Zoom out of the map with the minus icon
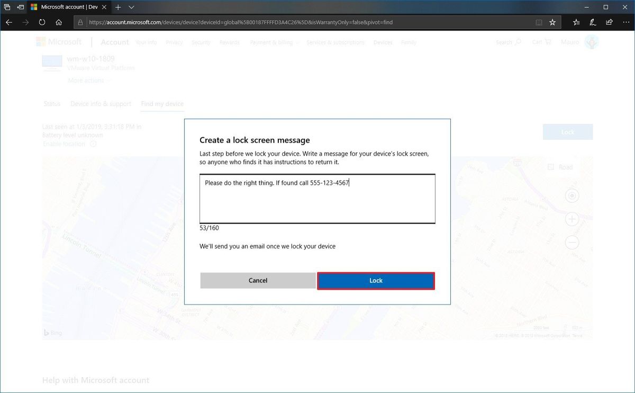This screenshot has height=393, width=635. pos(572,243)
